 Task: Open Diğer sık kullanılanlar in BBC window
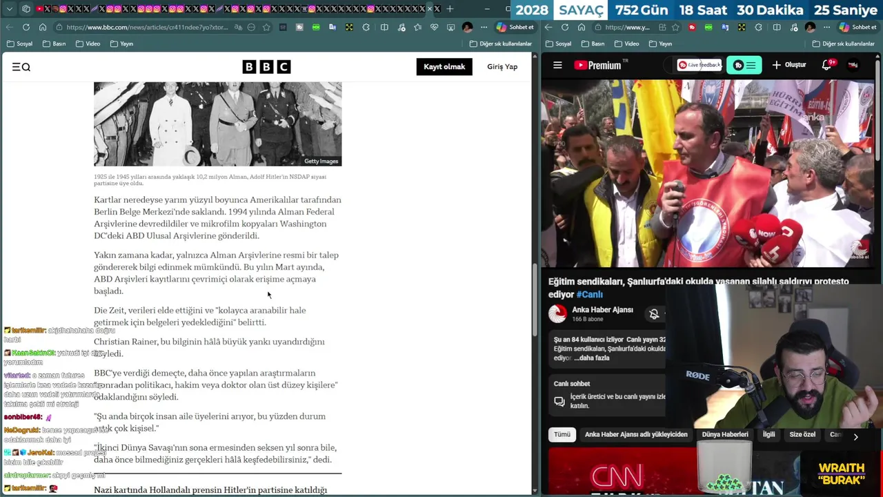501,43
